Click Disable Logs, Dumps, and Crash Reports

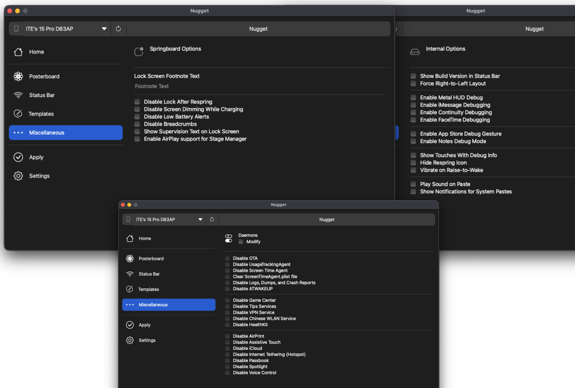click(274, 283)
